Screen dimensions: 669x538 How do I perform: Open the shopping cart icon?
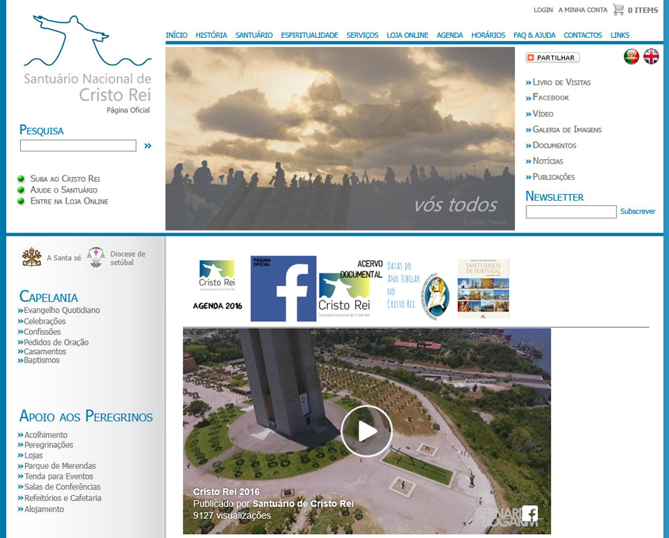click(618, 10)
